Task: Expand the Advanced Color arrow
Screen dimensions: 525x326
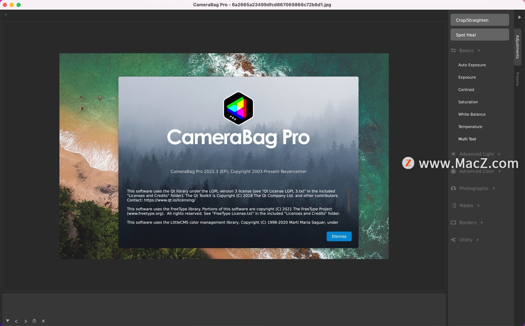Action: [500, 171]
